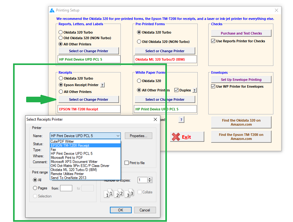
Task: Pick Remote Utilities Printer from the list
Action: point(85,174)
